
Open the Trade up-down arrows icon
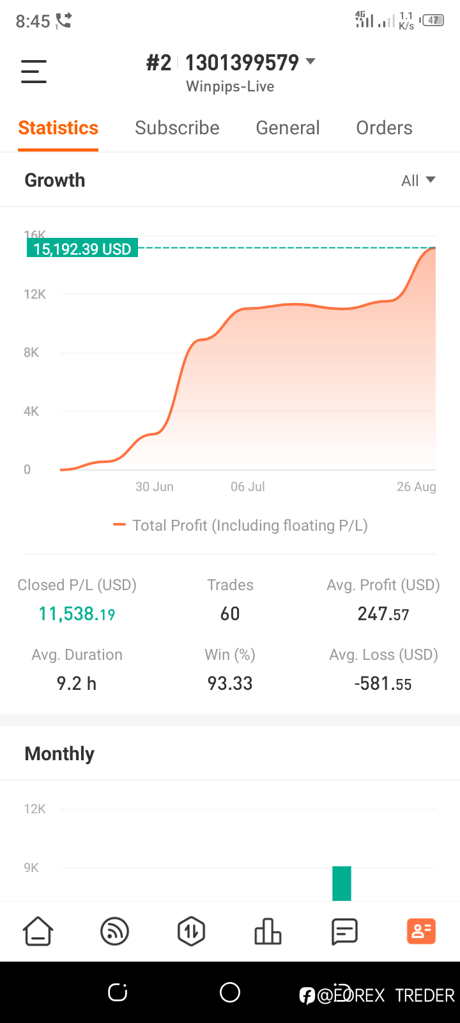(x=191, y=932)
